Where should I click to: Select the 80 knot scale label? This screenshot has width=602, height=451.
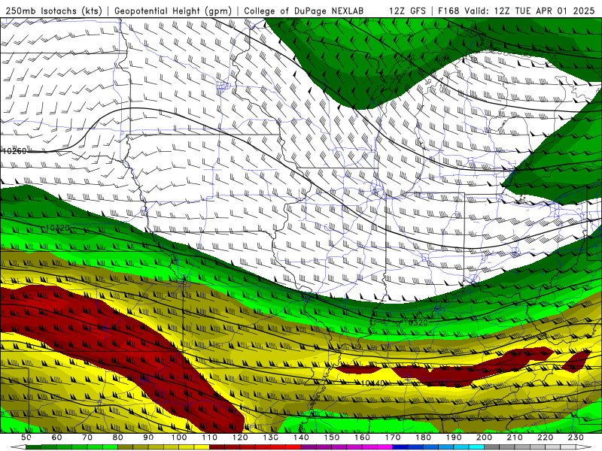click(x=118, y=437)
